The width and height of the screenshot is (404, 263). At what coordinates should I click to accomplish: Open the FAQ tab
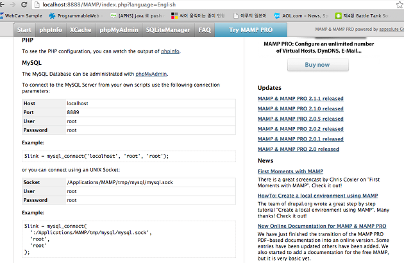(x=205, y=30)
